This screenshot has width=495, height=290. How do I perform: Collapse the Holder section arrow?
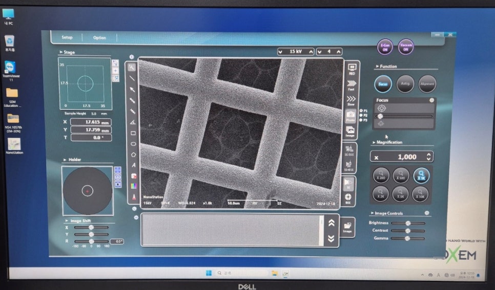coord(65,160)
